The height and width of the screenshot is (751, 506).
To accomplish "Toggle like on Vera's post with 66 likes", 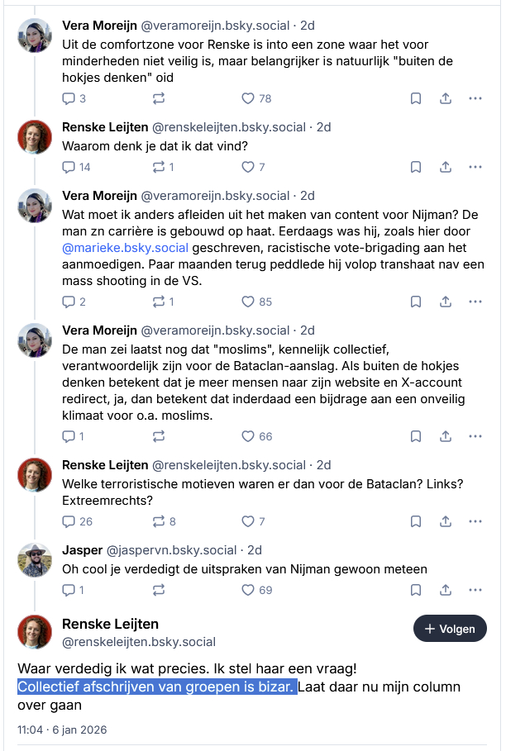I will coord(247,436).
